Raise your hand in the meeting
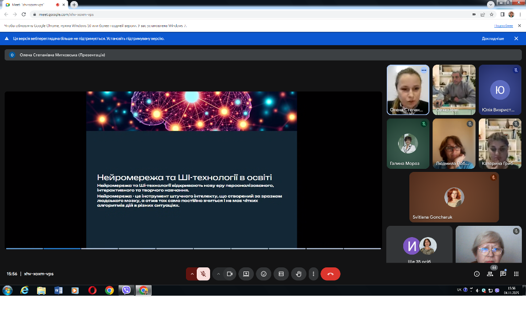 [x=298, y=274]
